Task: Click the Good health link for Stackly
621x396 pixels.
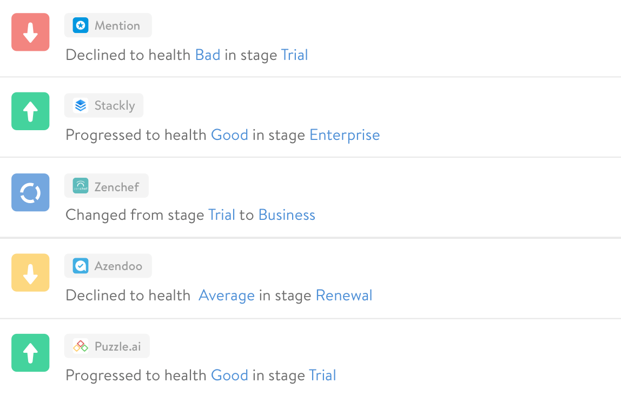Action: 229,135
